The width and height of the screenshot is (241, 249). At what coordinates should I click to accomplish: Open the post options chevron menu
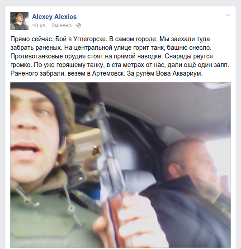[228, 15]
